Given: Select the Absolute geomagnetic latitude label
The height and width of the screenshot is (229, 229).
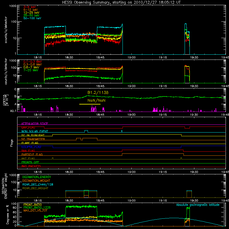Looking at the screenshot, I should tap(198, 205).
